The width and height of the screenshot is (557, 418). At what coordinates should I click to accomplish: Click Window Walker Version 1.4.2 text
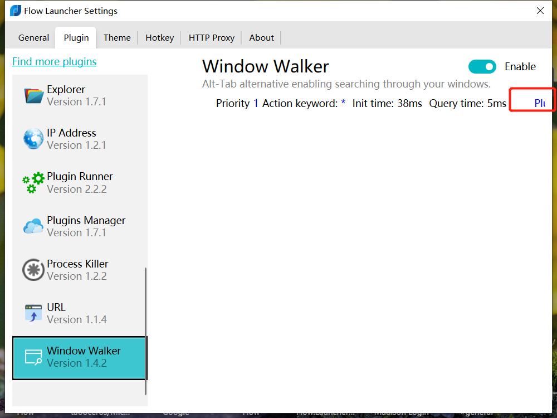[x=77, y=363]
